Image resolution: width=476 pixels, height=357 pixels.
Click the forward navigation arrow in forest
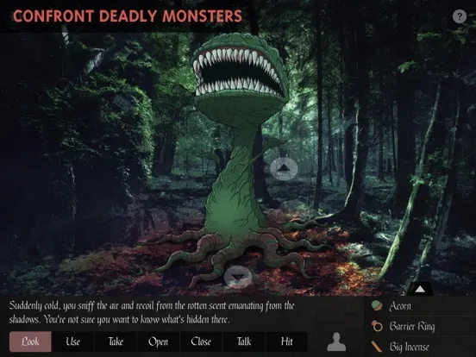[x=284, y=169]
